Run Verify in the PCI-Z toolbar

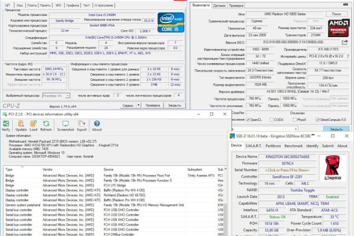pyautogui.click(x=6, y=126)
